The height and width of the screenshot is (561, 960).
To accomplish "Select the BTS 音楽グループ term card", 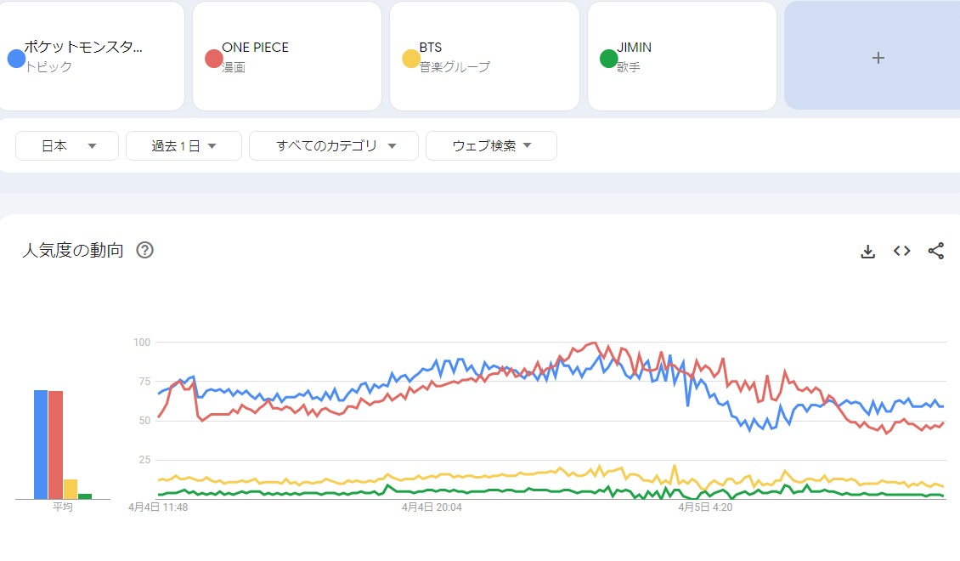I will (x=484, y=56).
